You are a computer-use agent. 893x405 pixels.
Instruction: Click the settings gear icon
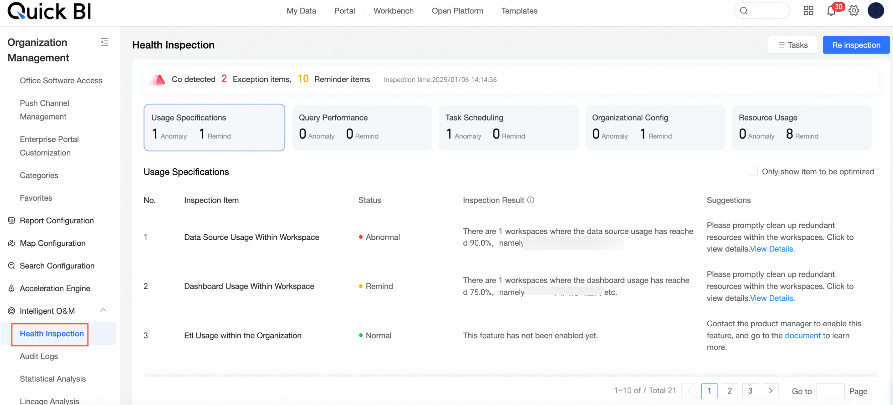click(x=853, y=11)
